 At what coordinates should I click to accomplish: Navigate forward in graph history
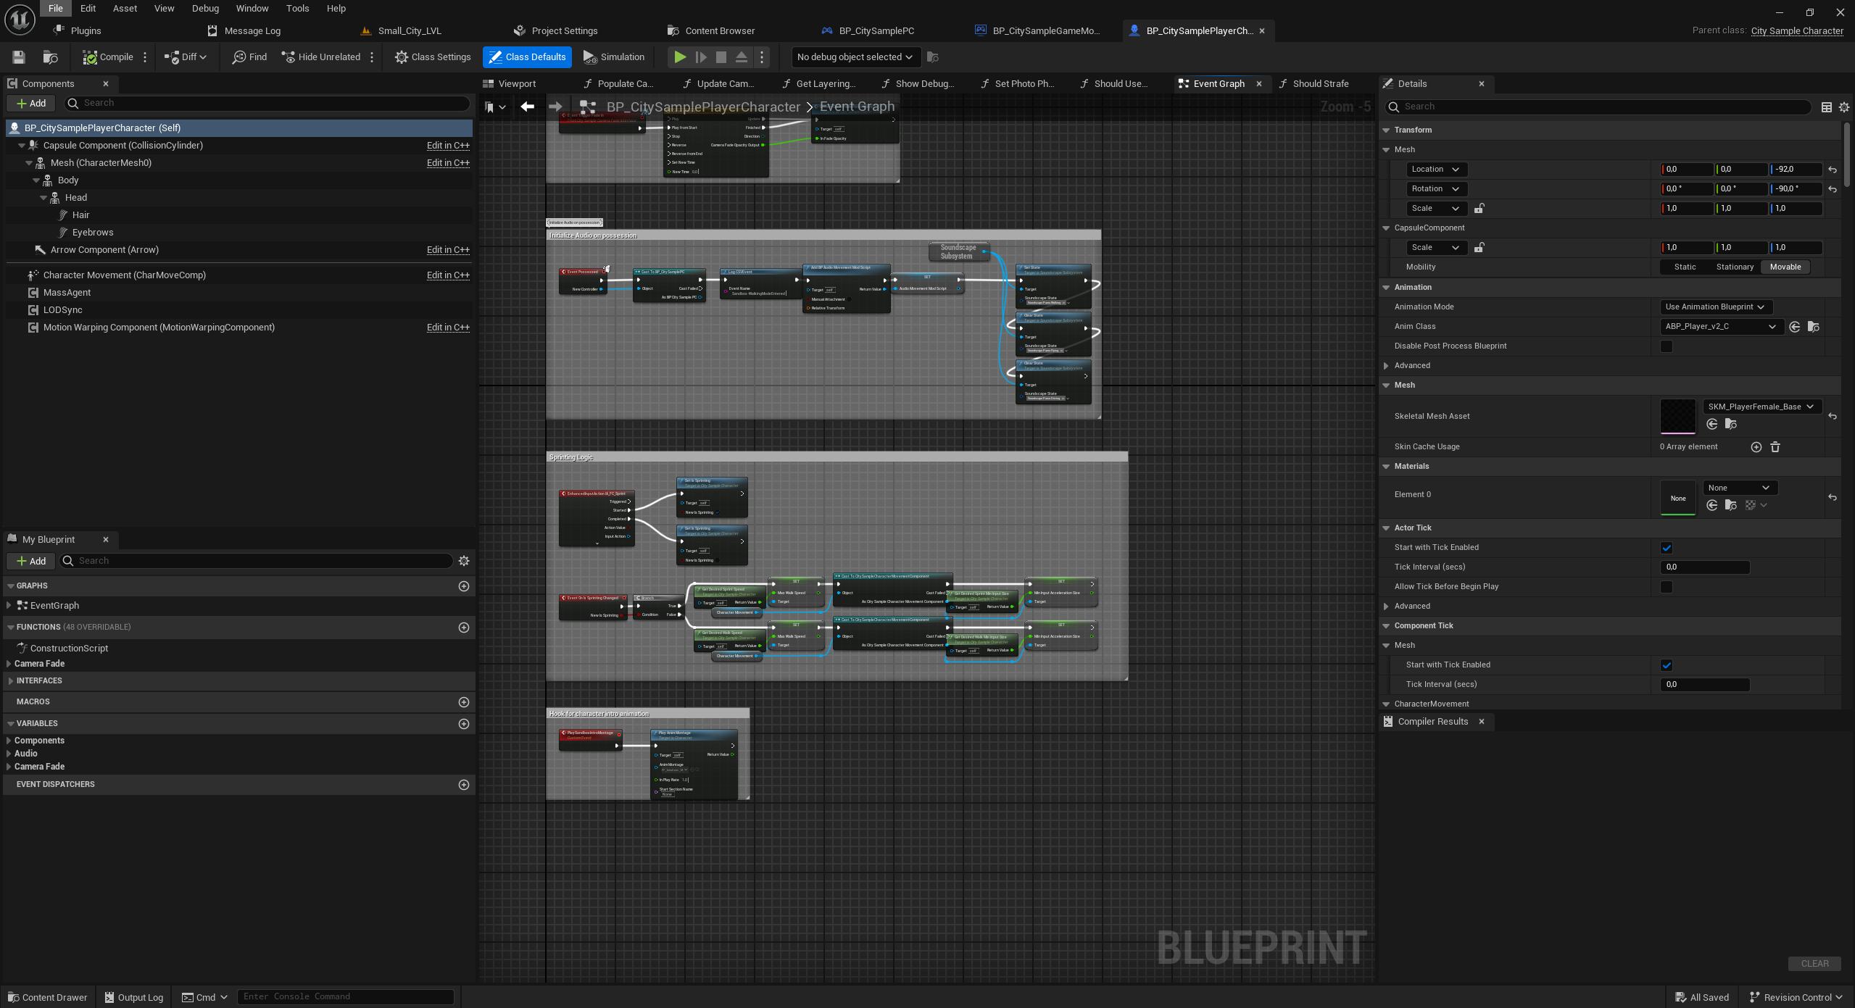(555, 107)
